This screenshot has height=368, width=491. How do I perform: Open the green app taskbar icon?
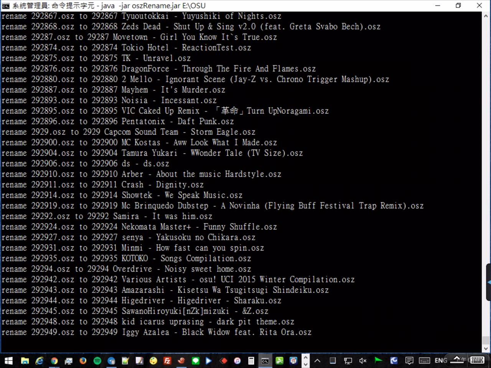(280, 361)
